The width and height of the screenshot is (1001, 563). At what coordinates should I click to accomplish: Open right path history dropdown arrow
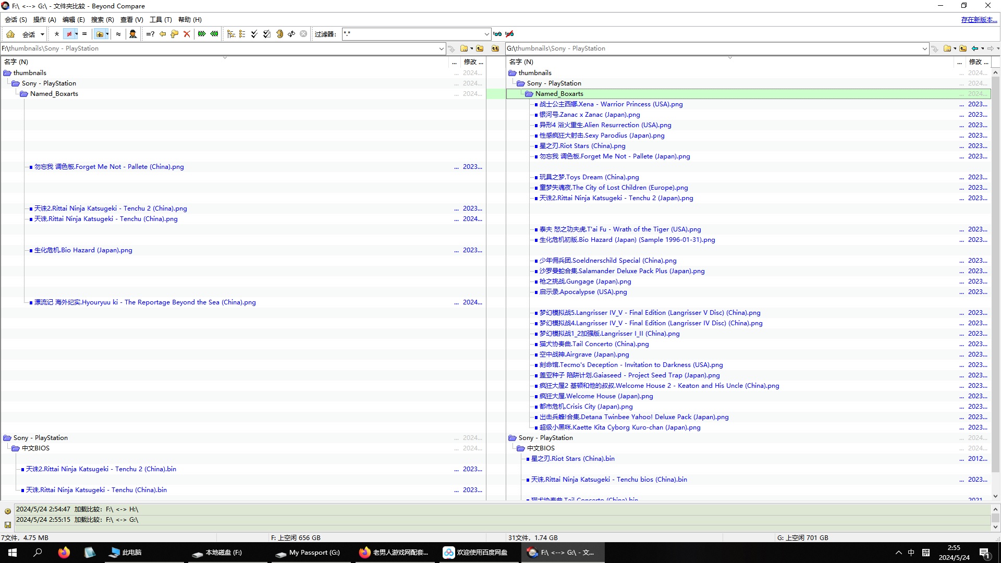pyautogui.click(x=924, y=48)
